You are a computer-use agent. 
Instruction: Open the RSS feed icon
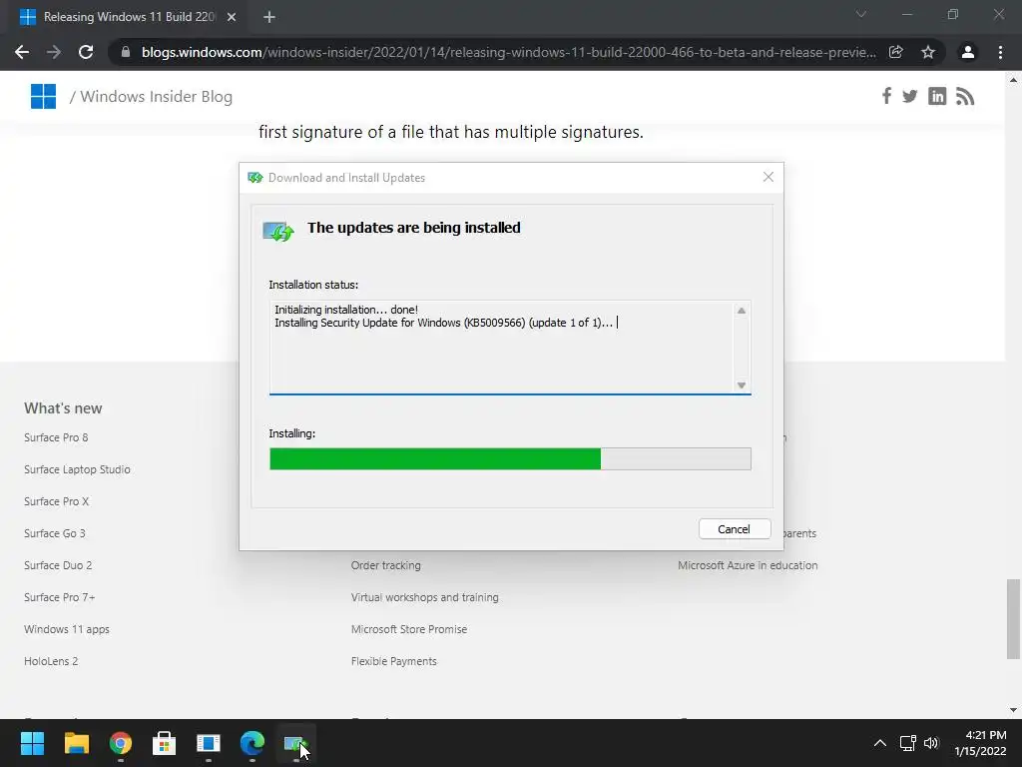click(965, 97)
